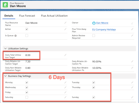This screenshot has height=103, width=139.
Task: Uncheck the Friday checkbox
Action: click(27, 92)
